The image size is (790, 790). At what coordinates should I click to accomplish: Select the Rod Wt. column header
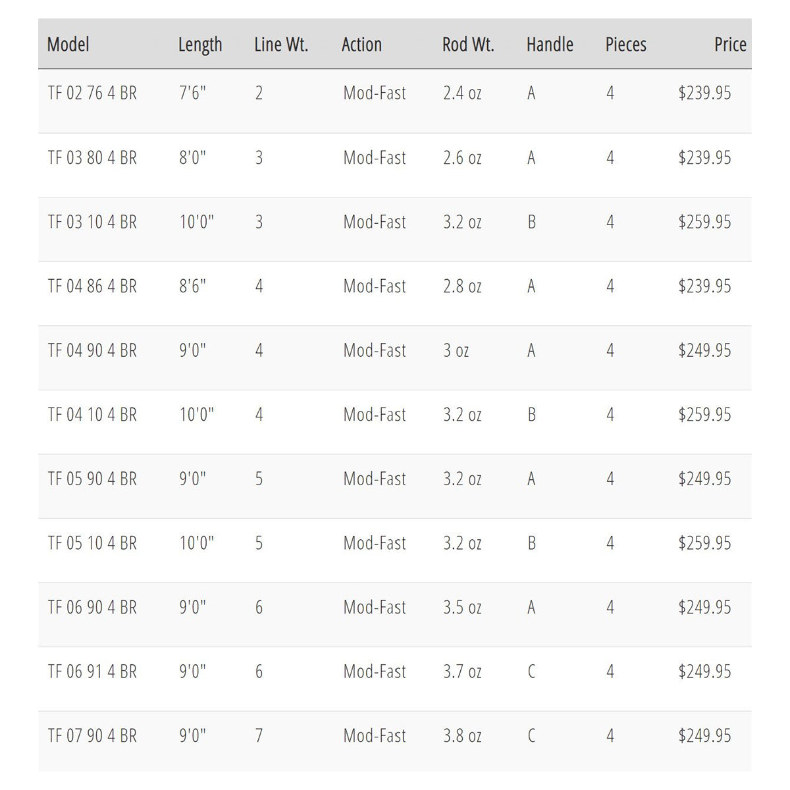coord(468,45)
